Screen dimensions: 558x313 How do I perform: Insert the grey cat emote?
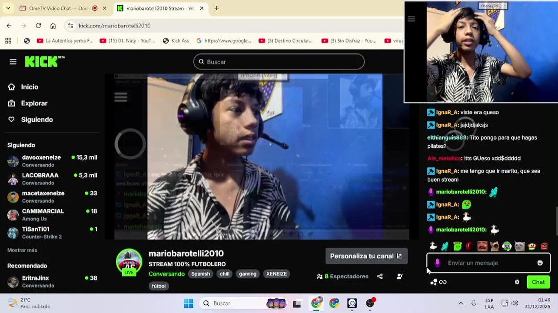tap(519, 246)
